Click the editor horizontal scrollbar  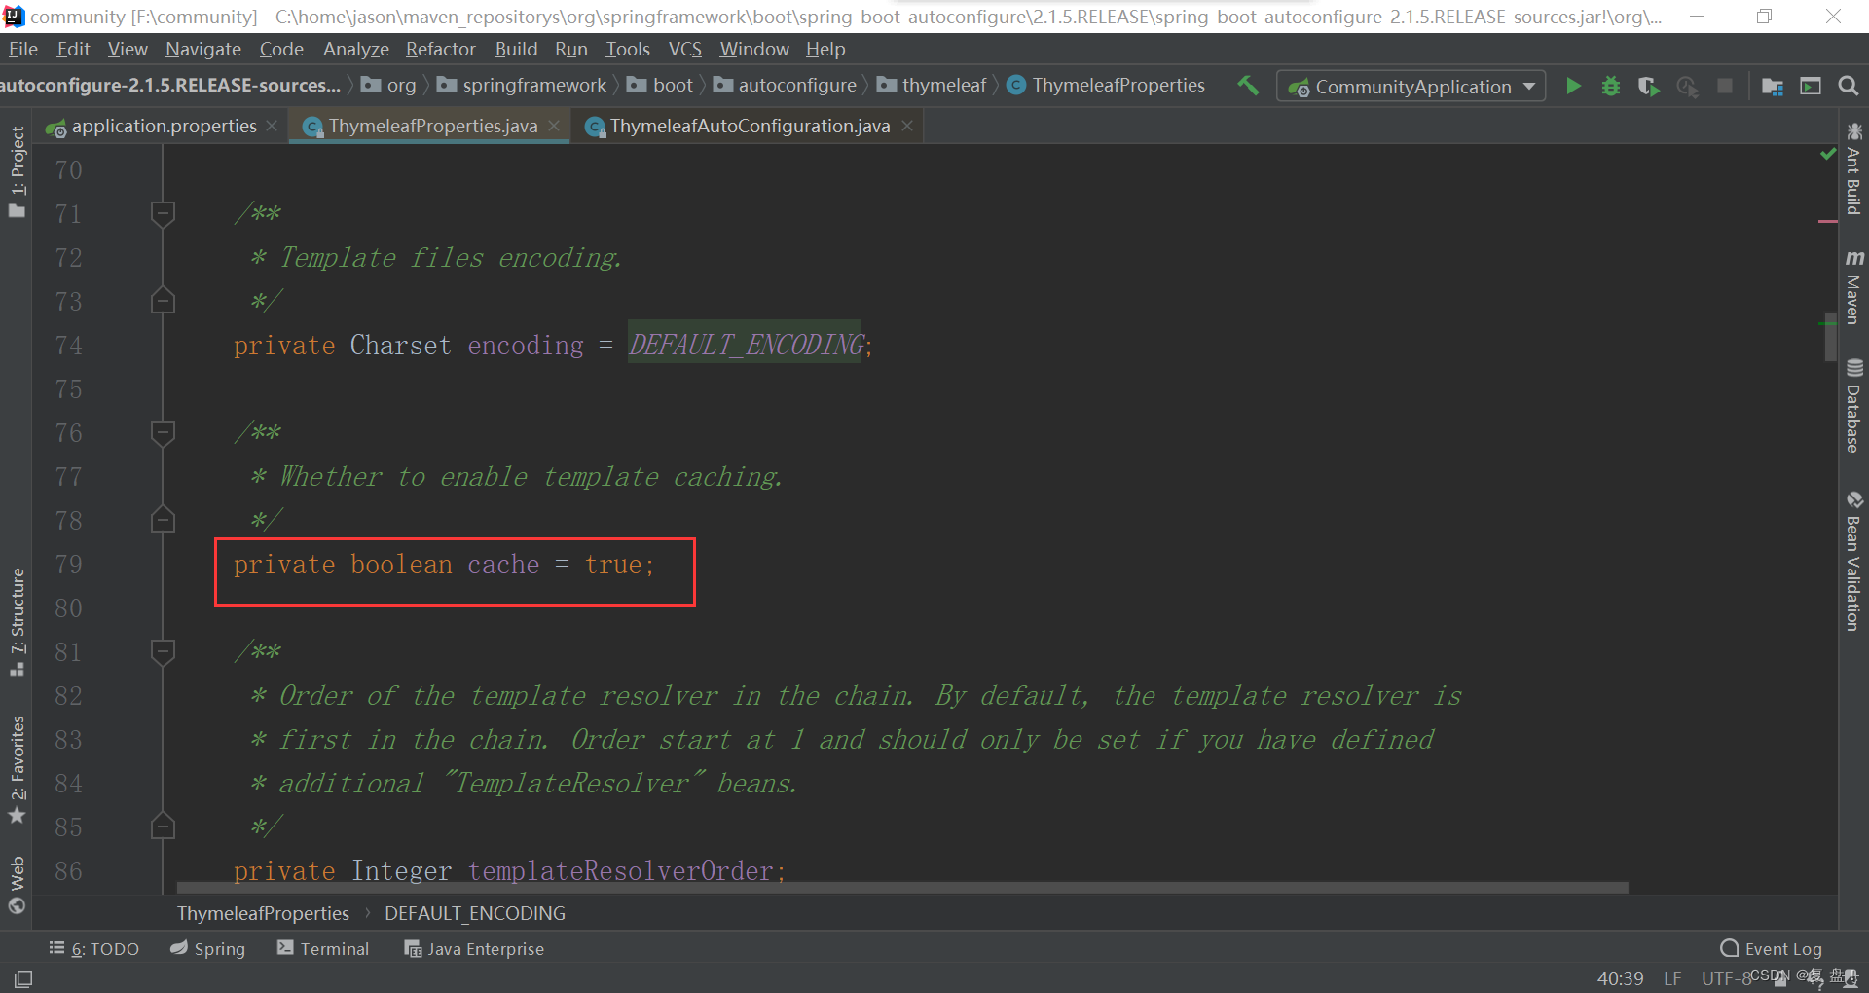(902, 887)
